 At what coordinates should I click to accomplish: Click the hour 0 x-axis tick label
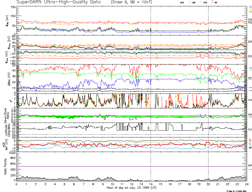click(17, 184)
